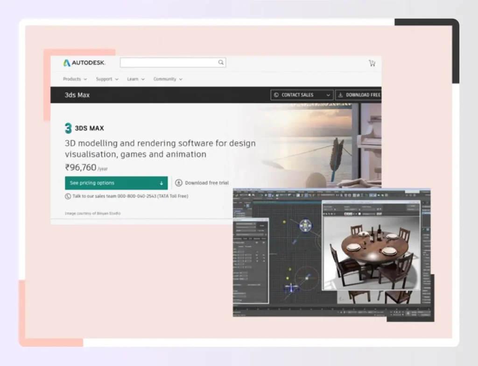The width and height of the screenshot is (478, 366).
Task: Click the phone icon next to the sales number
Action: coord(68,196)
